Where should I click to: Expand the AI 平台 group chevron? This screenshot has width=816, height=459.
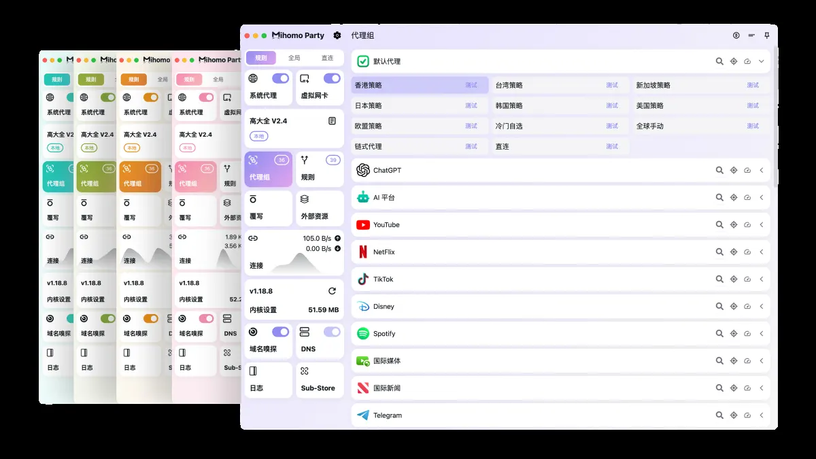pyautogui.click(x=762, y=197)
